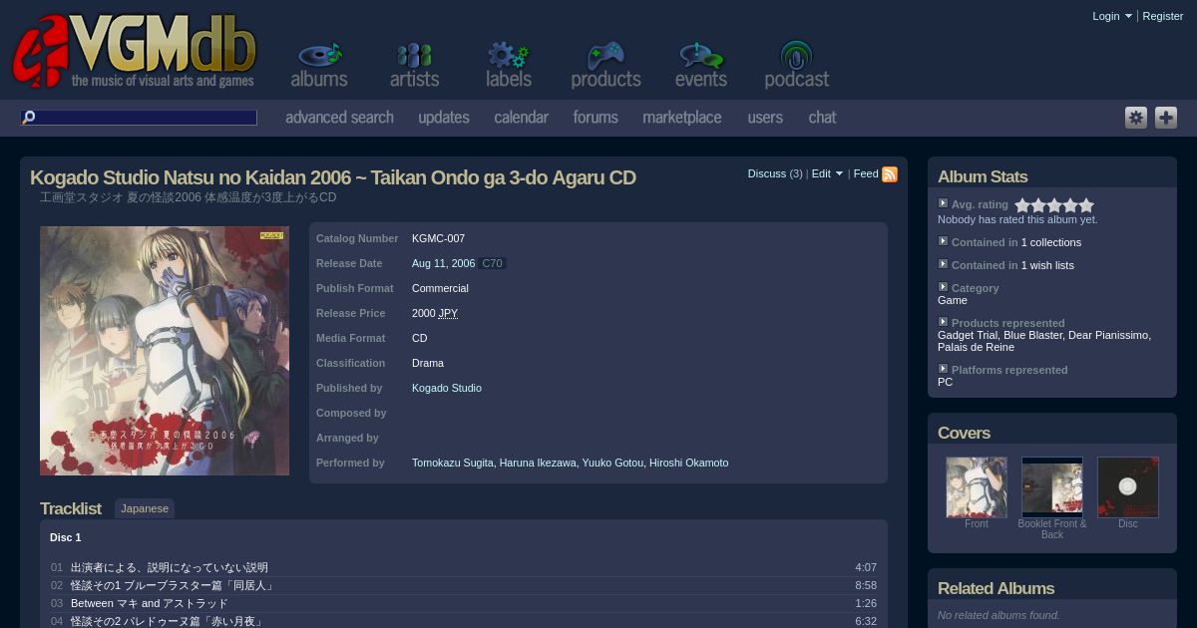The image size is (1197, 628).
Task: Open Kogado Studio publisher link
Action: click(x=447, y=388)
